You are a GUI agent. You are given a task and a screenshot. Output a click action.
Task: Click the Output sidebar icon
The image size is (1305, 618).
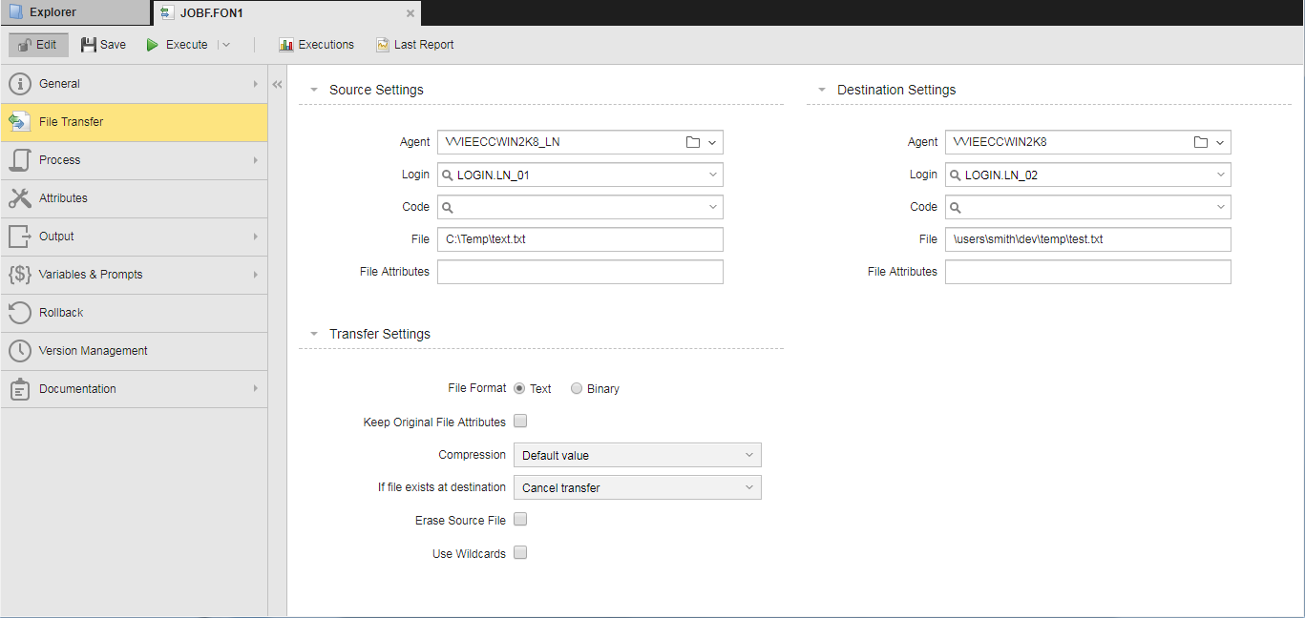(x=20, y=237)
